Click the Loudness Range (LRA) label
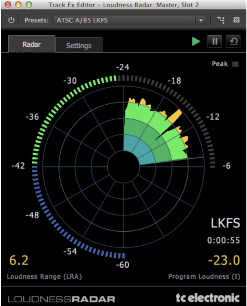 [x=44, y=276]
